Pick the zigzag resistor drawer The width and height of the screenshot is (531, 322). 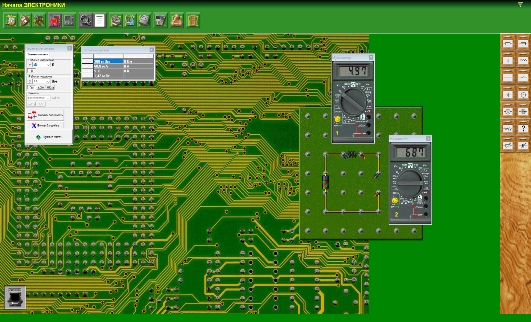coord(508,127)
